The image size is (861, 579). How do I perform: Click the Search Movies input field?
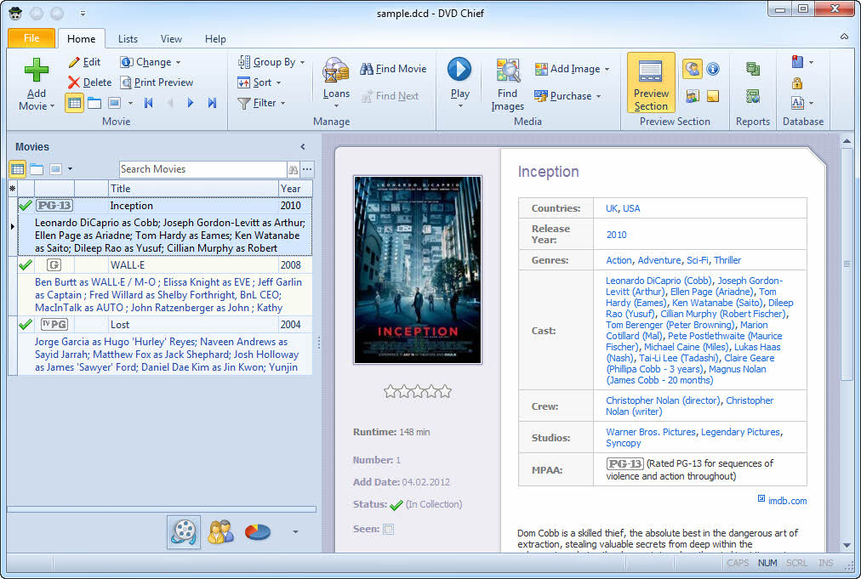[x=202, y=169]
